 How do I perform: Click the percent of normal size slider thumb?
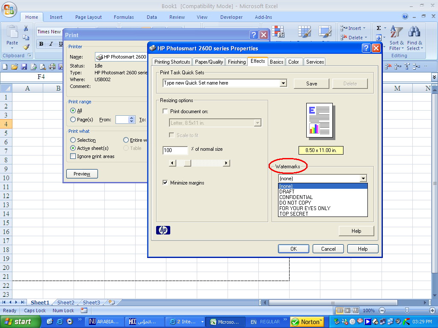[187, 163]
